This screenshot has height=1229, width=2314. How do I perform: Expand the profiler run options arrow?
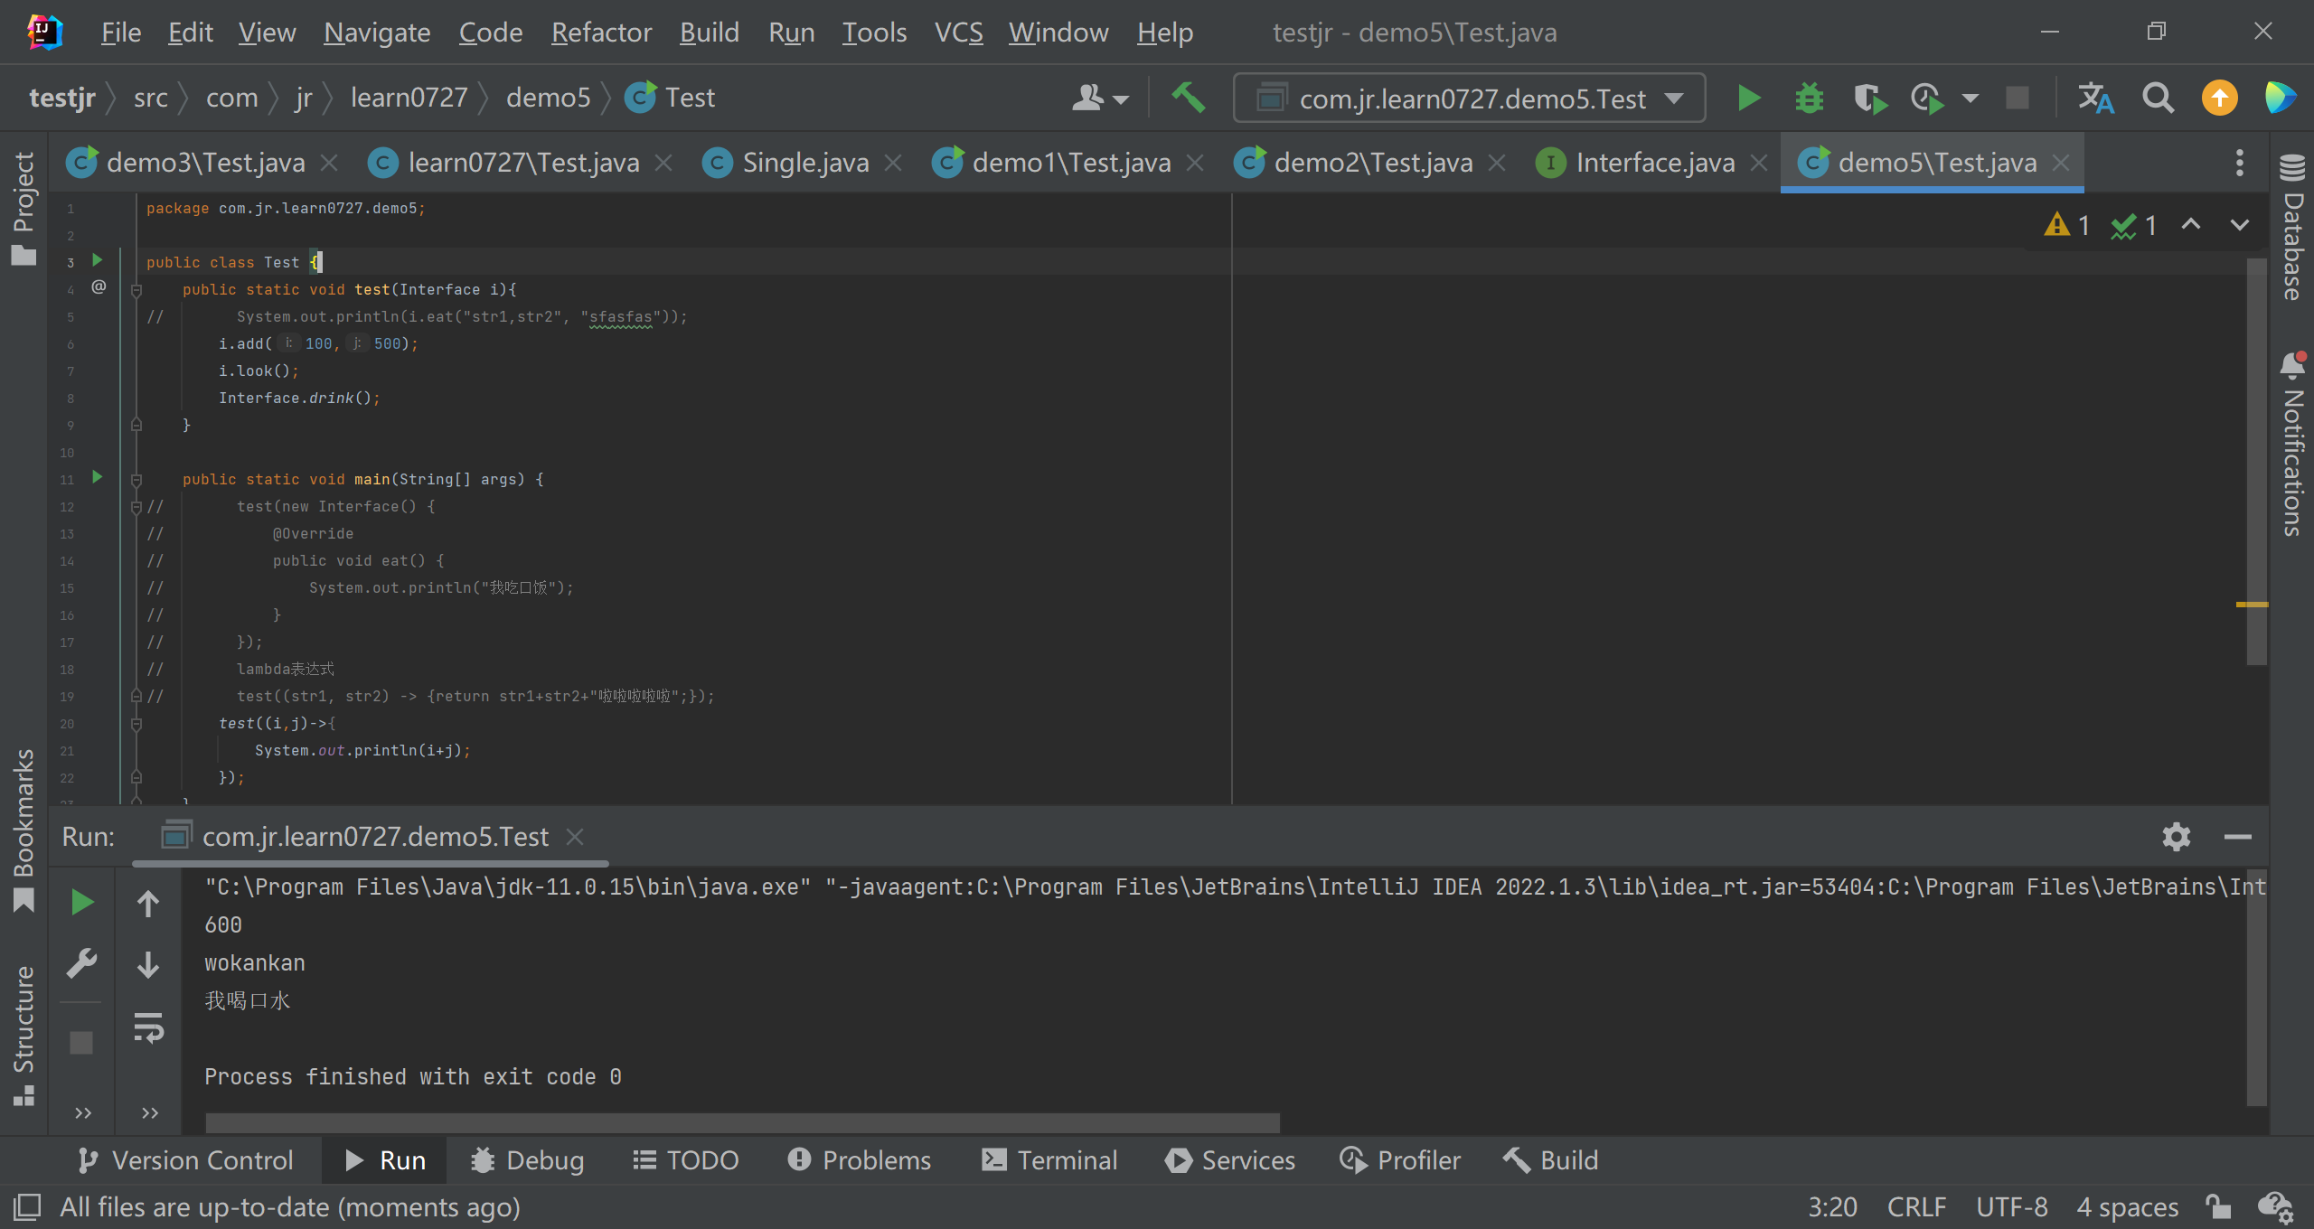click(x=1971, y=98)
